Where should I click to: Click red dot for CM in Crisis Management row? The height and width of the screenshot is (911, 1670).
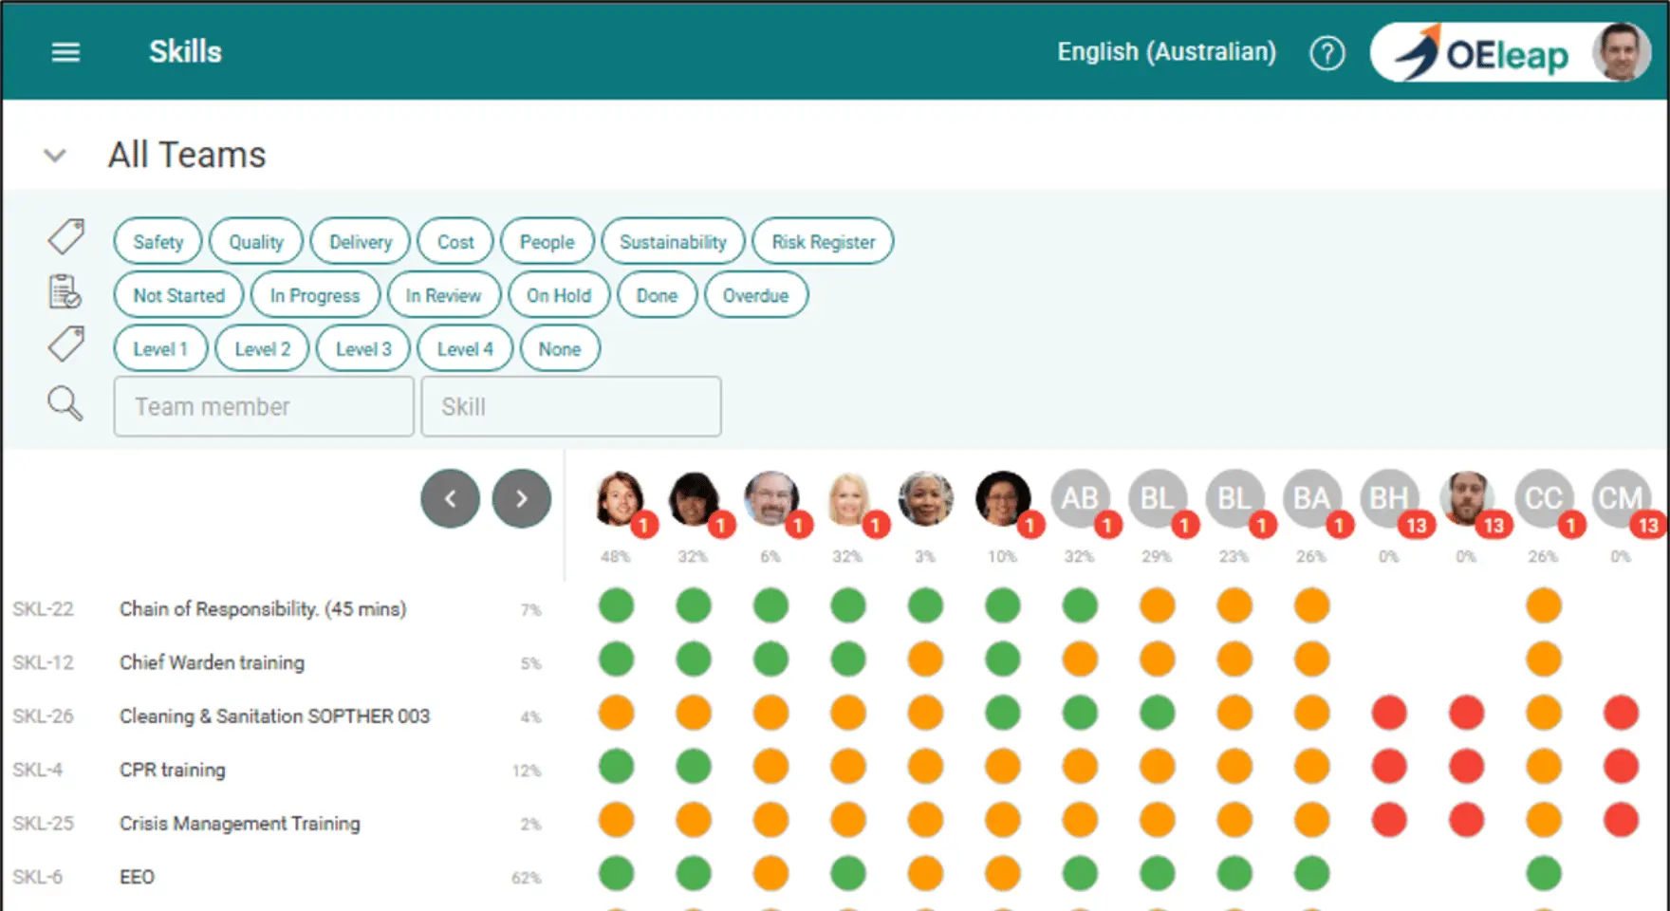click(x=1621, y=820)
